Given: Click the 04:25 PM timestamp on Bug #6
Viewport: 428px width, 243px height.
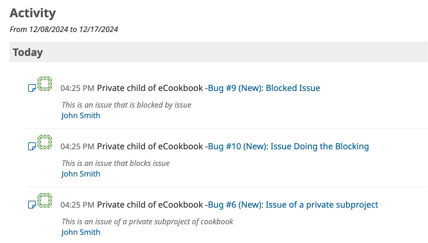Looking at the screenshot, I should point(77,205).
